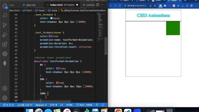This screenshot has height=112, width=199.
Task: Click the feedback icon in status bar
Action: [x=97, y=105]
